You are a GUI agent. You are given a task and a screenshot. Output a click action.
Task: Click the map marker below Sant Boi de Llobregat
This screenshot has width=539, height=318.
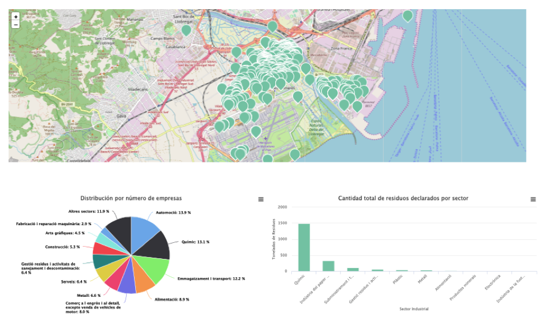186,29
